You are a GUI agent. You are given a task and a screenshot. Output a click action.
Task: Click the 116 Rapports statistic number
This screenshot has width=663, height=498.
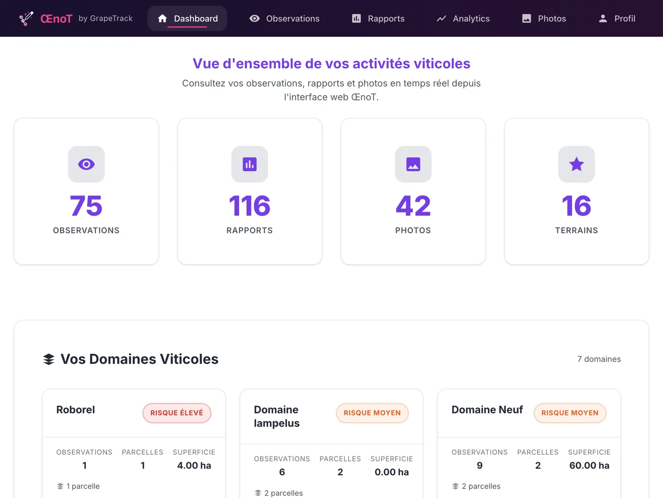coord(250,206)
